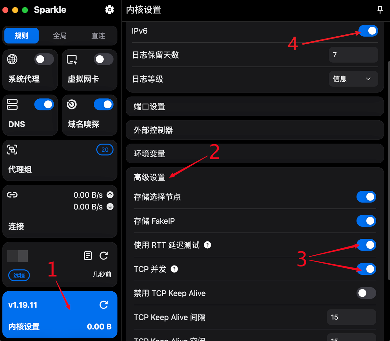The image size is (390, 341).
Task: Turn on the 虚拟网卡 toggle
Action: [x=104, y=59]
